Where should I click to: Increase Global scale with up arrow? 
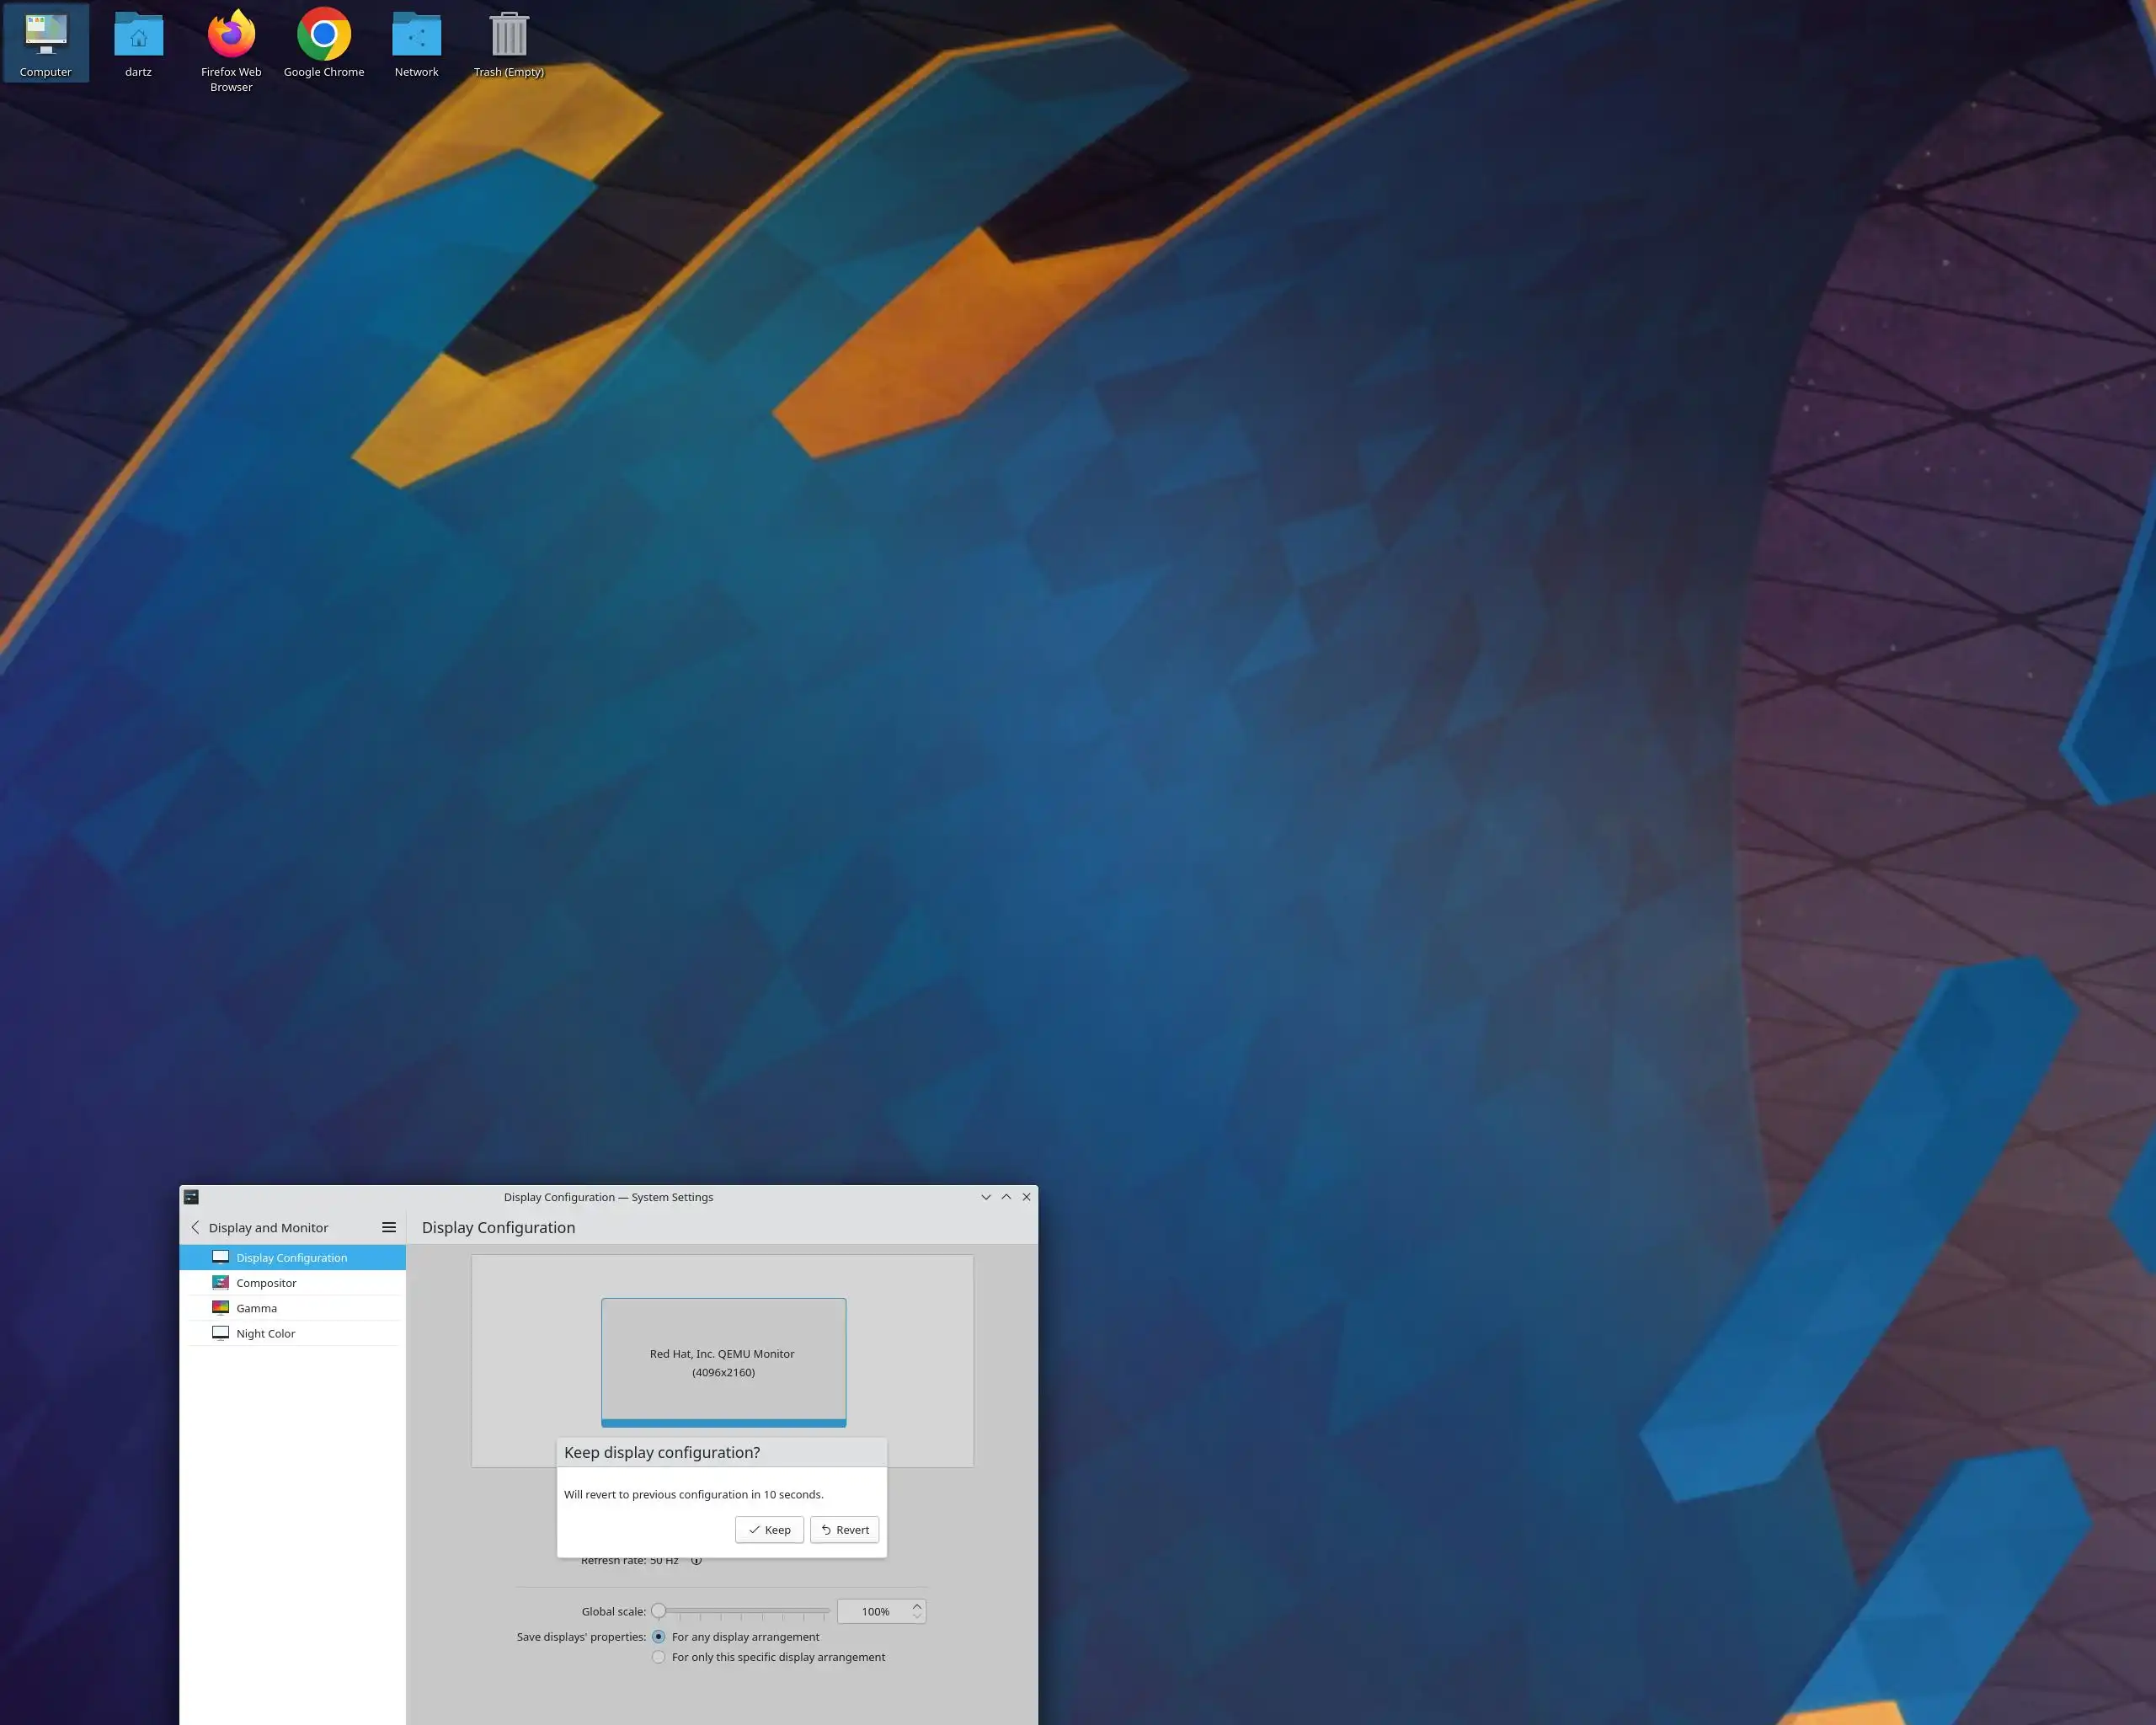(916, 1606)
